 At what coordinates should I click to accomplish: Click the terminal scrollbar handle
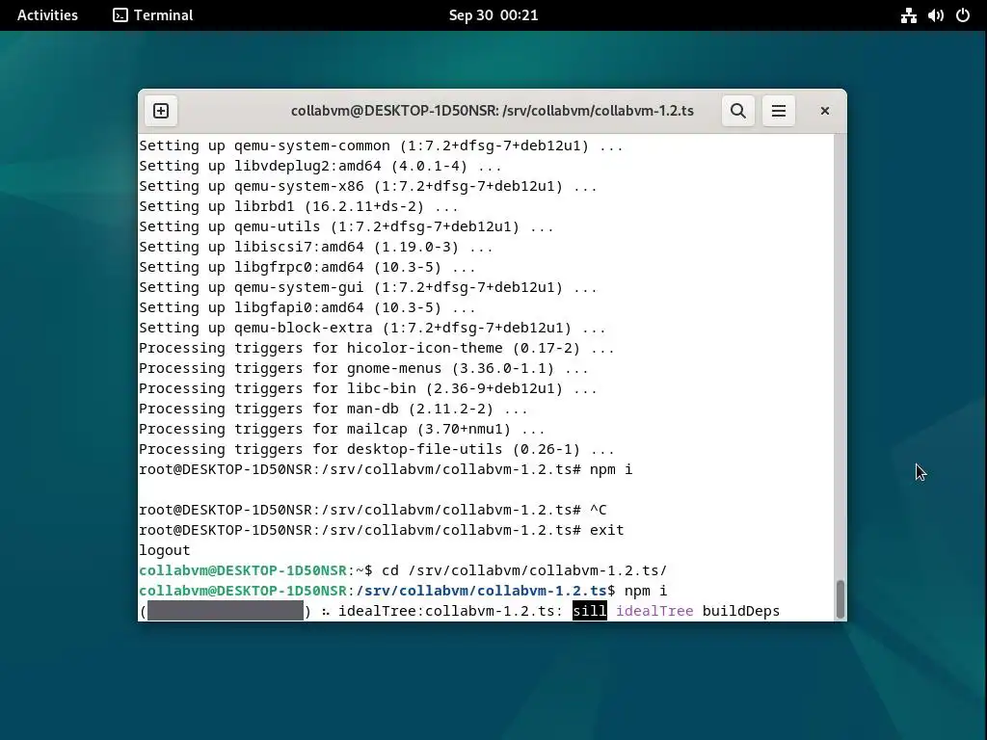tap(840, 599)
